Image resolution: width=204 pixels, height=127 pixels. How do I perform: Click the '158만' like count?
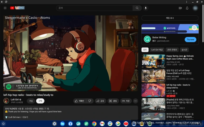pos(81,101)
